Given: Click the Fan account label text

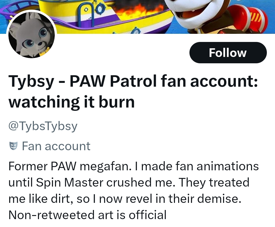Looking at the screenshot, I should click(x=56, y=146).
